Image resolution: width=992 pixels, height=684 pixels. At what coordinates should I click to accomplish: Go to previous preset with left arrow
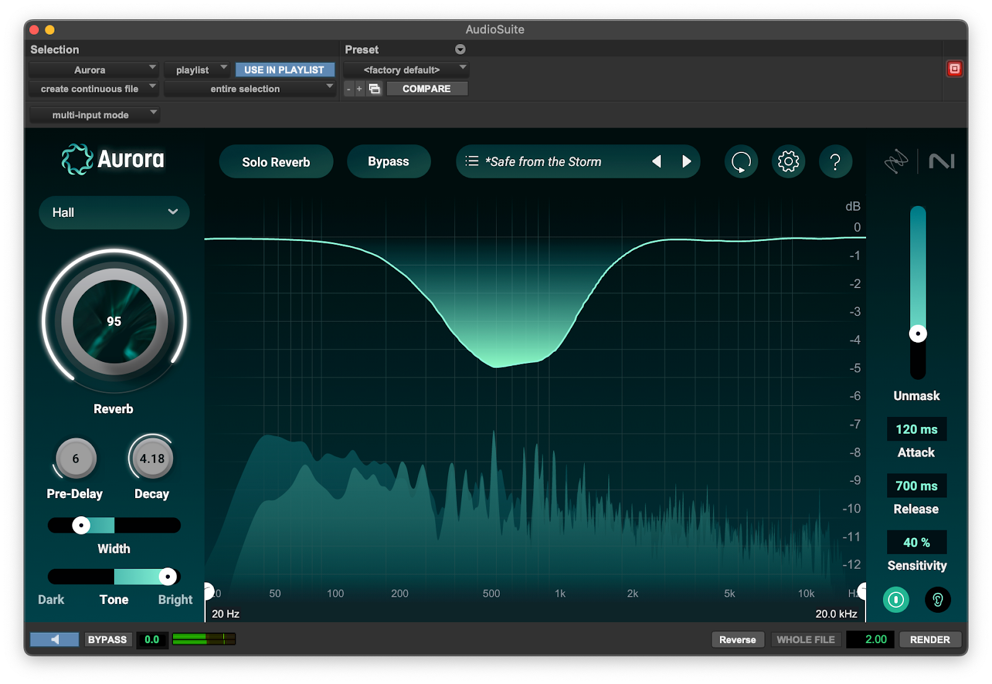[657, 161]
